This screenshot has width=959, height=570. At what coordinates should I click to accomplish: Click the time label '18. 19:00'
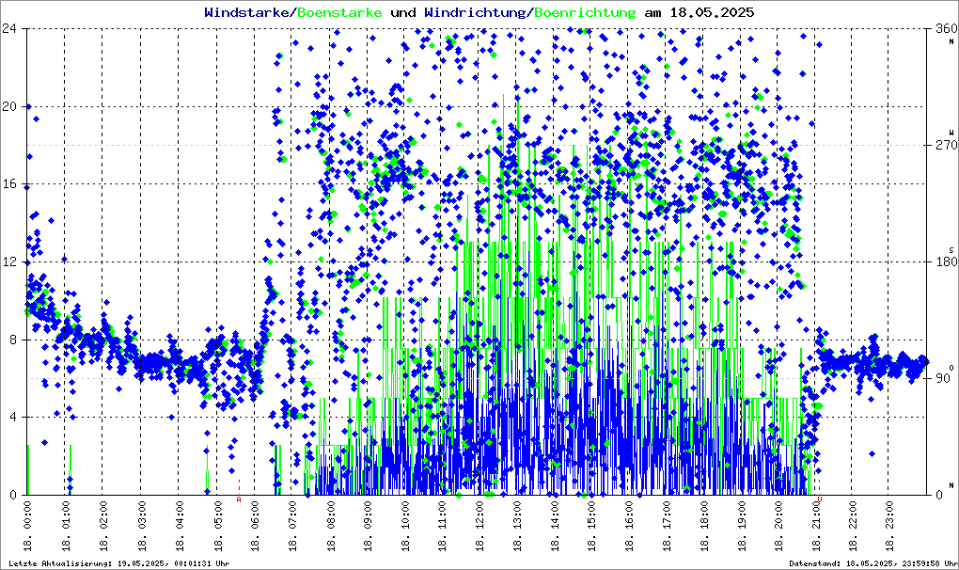click(743, 525)
